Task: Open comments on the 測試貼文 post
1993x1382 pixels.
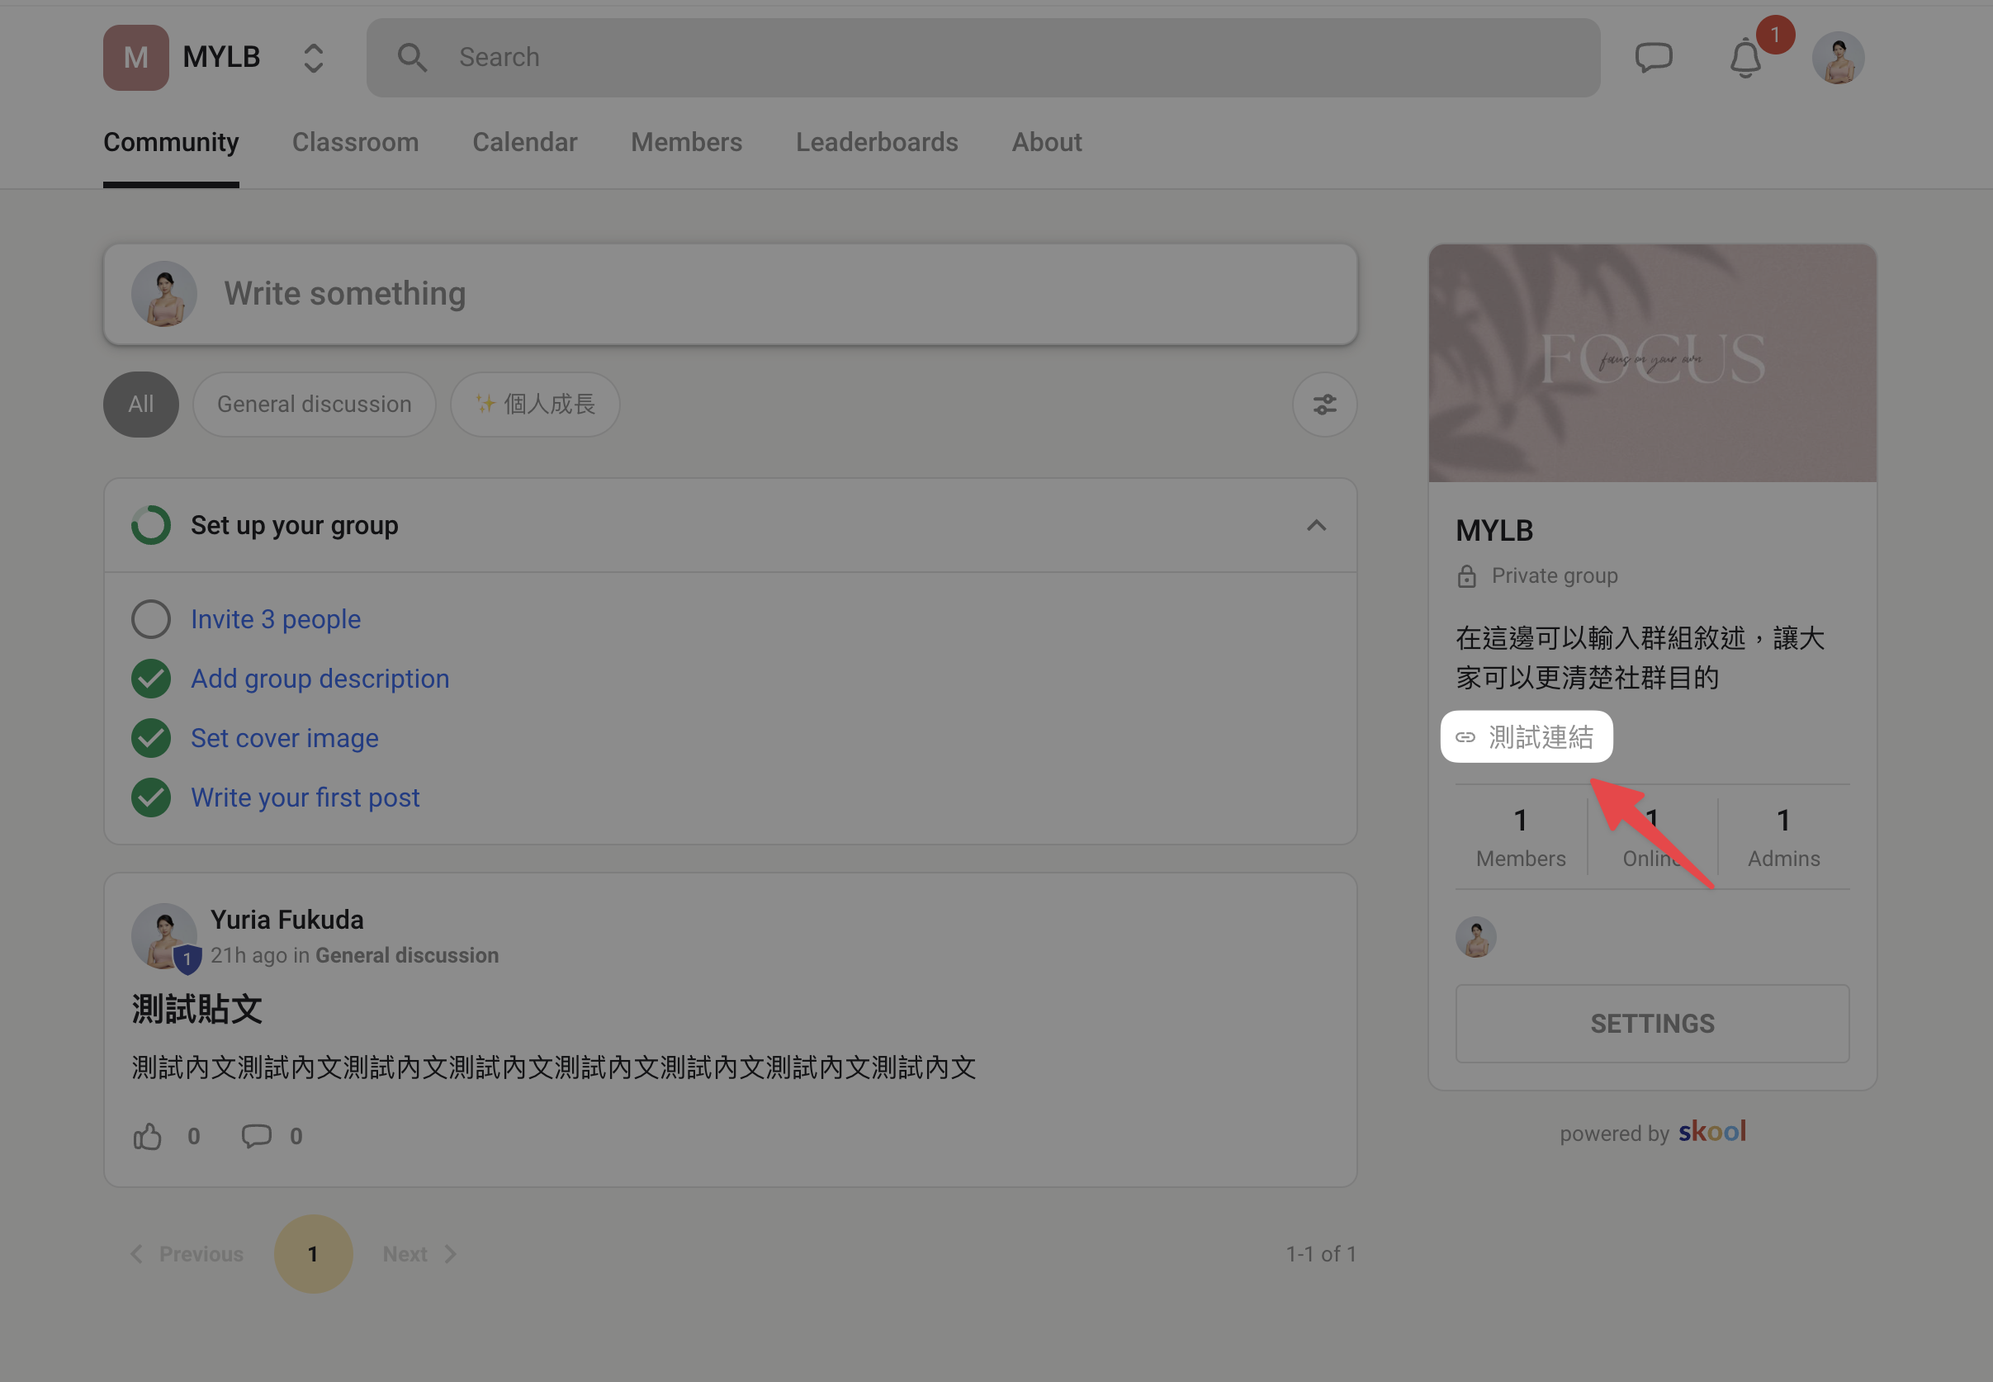Action: coord(256,1135)
